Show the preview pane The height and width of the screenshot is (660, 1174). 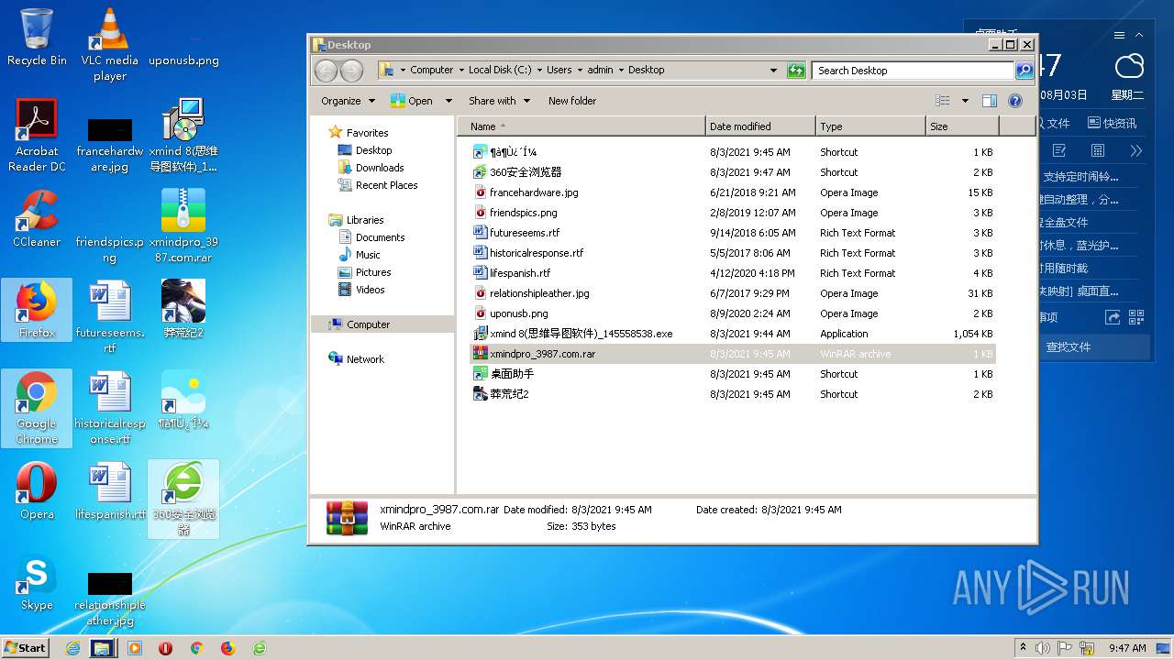989,101
